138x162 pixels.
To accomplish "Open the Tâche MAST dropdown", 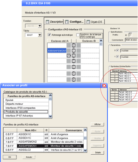I will pyautogui.click(x=40, y=35).
